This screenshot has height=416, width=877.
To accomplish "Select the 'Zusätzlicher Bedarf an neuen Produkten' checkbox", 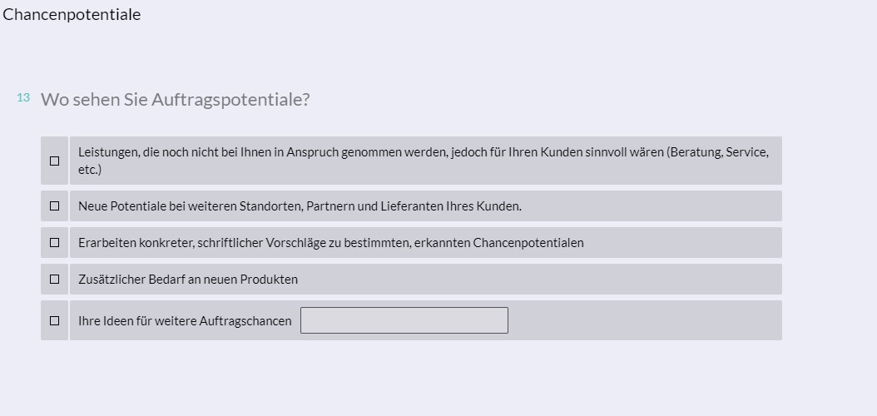I will 55,279.
